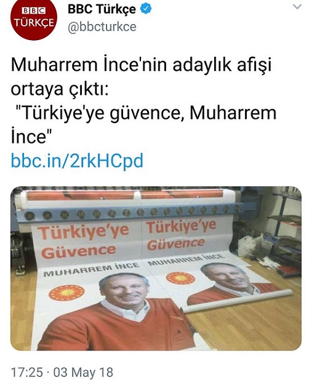The width and height of the screenshot is (312, 385).
Task: Click the BBC Türkçe display name
Action: click(102, 9)
